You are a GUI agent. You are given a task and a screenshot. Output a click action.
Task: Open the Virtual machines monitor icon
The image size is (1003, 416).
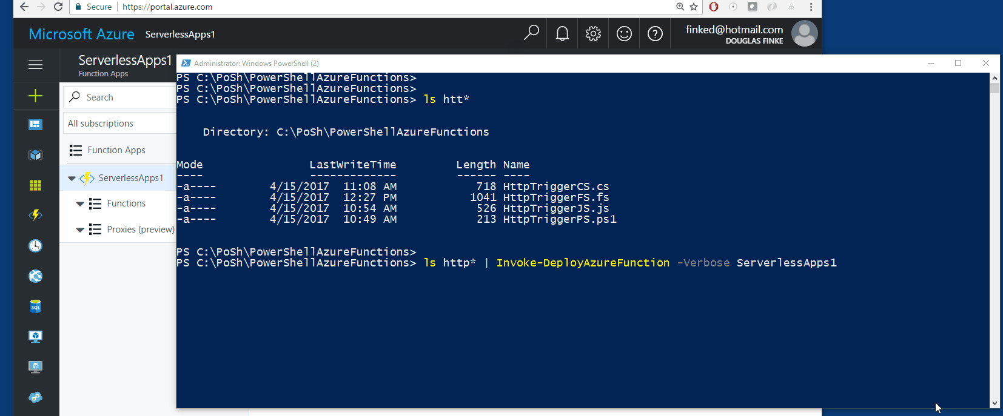[x=35, y=337]
